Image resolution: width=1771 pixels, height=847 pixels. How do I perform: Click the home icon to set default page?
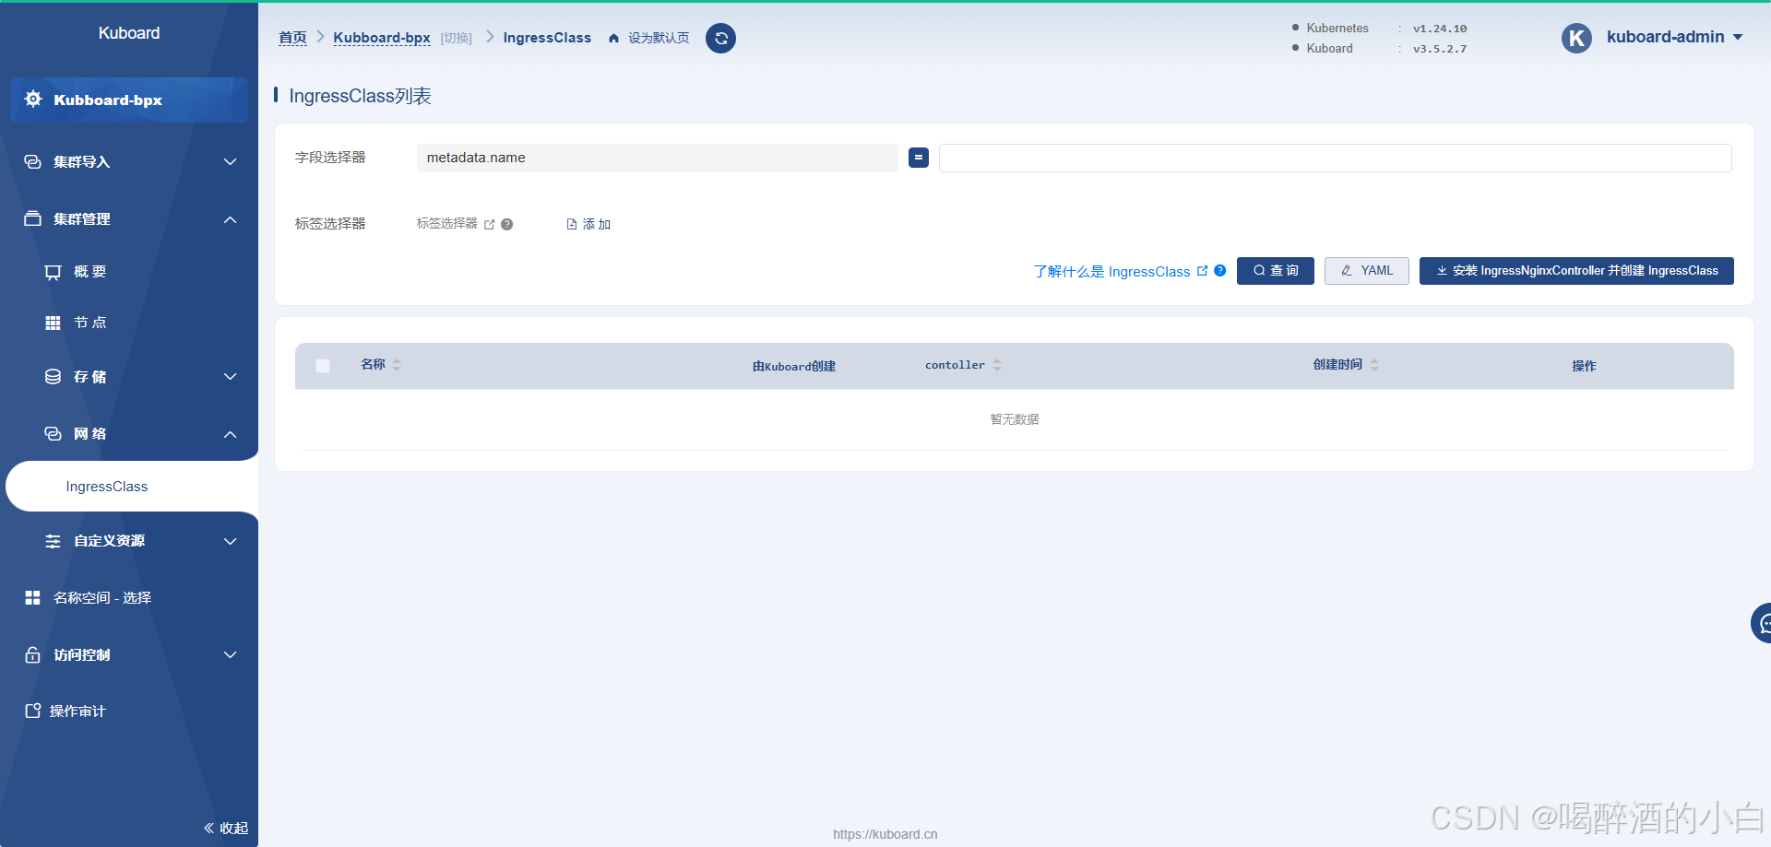[613, 39]
